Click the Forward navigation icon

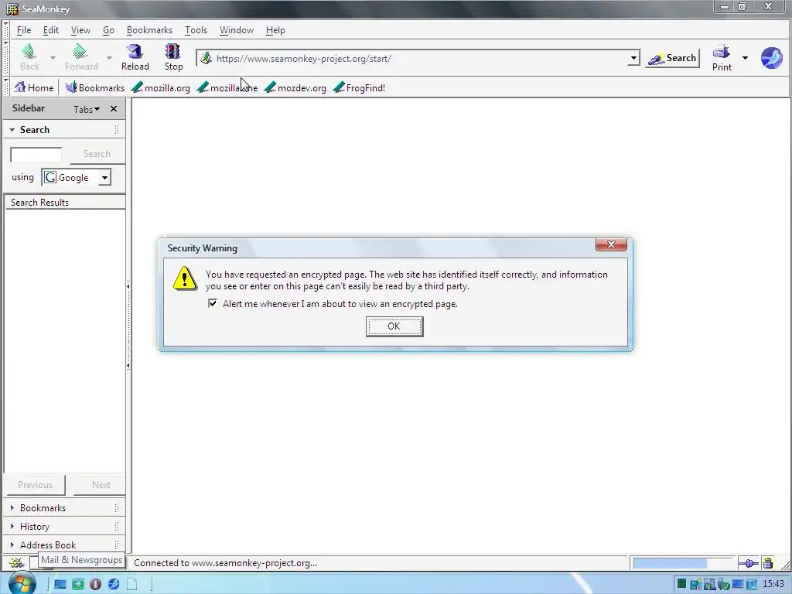click(80, 56)
